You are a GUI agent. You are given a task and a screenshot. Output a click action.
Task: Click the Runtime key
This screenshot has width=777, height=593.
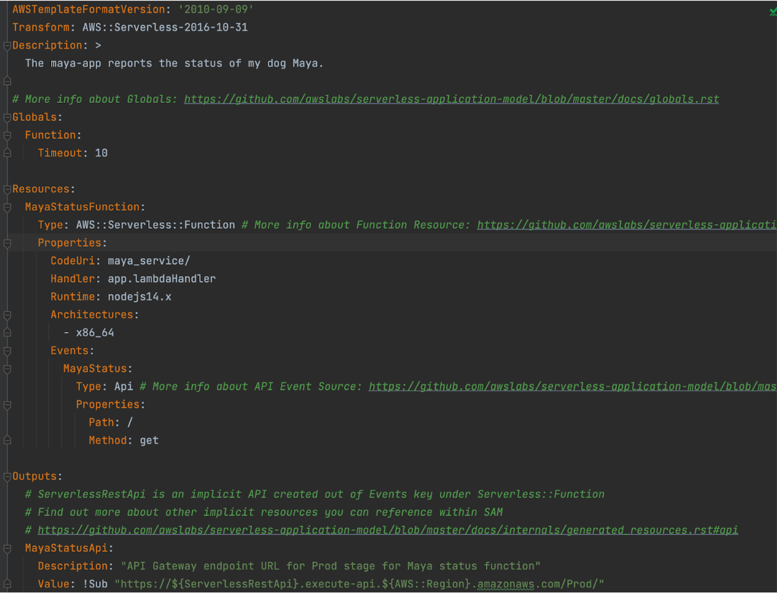[73, 297]
